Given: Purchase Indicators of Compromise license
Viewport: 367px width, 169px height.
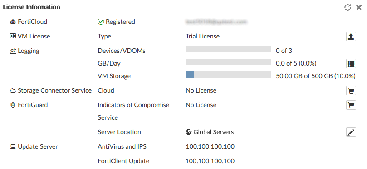Looking at the screenshot, I should [x=351, y=105].
